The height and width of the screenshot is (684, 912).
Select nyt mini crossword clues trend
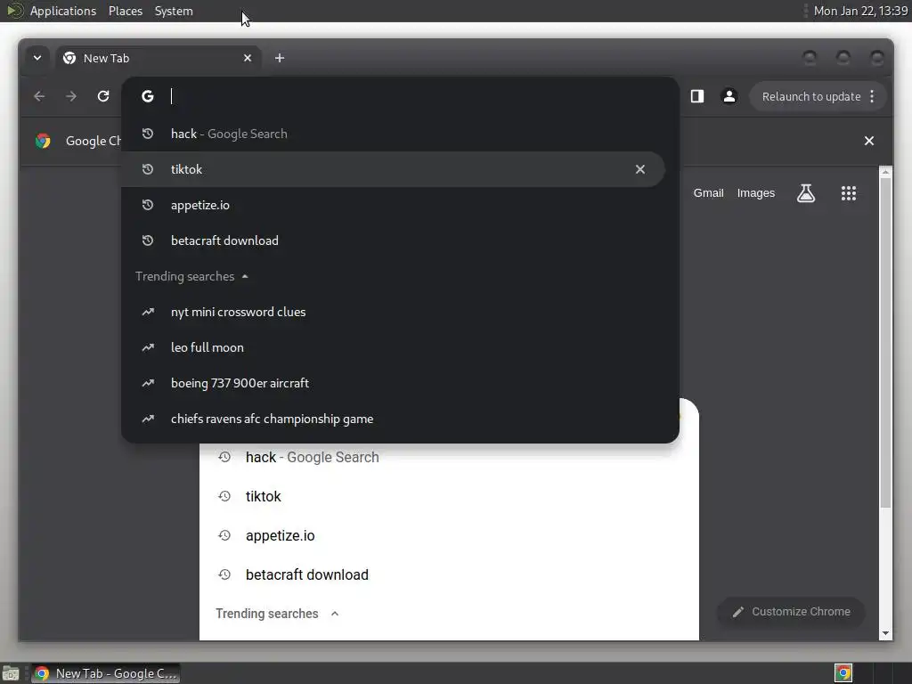(x=393, y=312)
